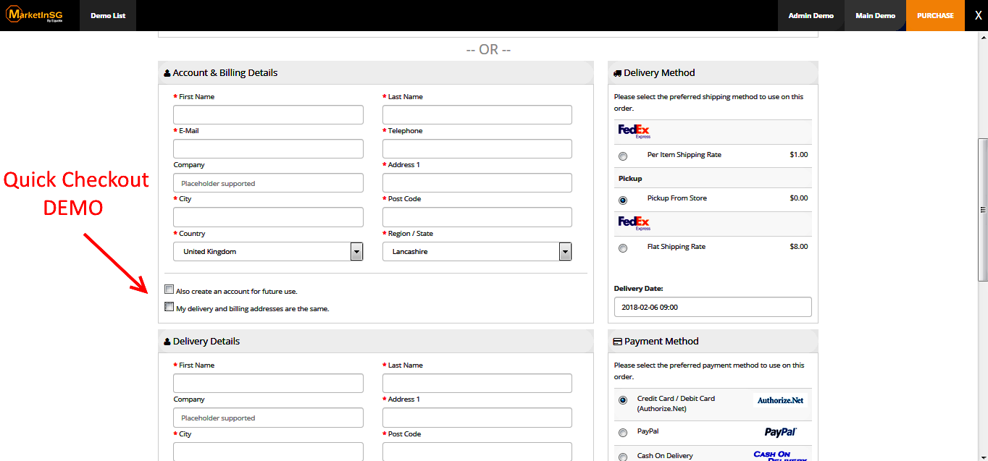Image resolution: width=988 pixels, height=461 pixels.
Task: Click the Telephone input field
Action: click(477, 148)
